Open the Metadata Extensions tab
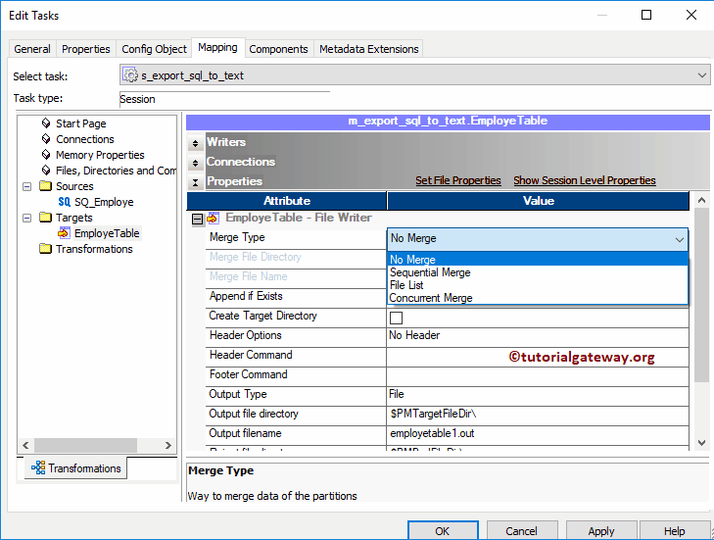Screen dimensions: 714x540 click(369, 49)
